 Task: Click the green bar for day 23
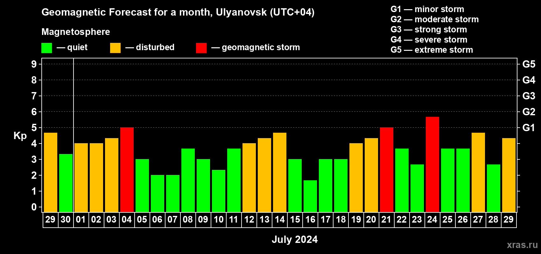tap(417, 188)
